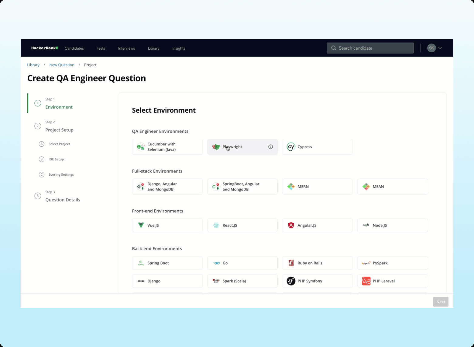Click the Playwright masks icon
This screenshot has width=474, height=347.
pyautogui.click(x=216, y=147)
